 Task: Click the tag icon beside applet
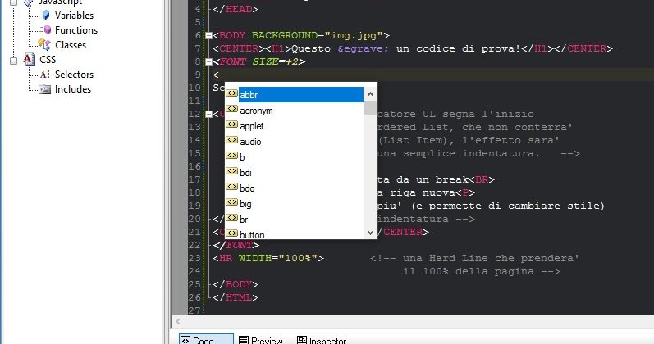tap(232, 124)
